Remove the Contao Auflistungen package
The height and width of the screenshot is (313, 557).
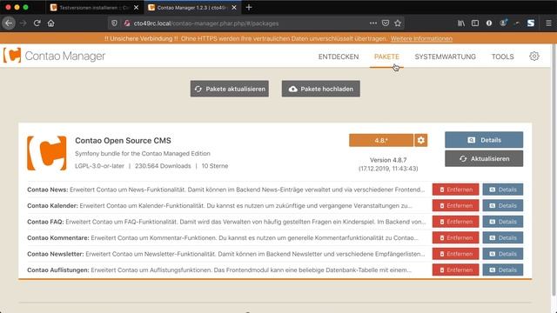click(455, 270)
